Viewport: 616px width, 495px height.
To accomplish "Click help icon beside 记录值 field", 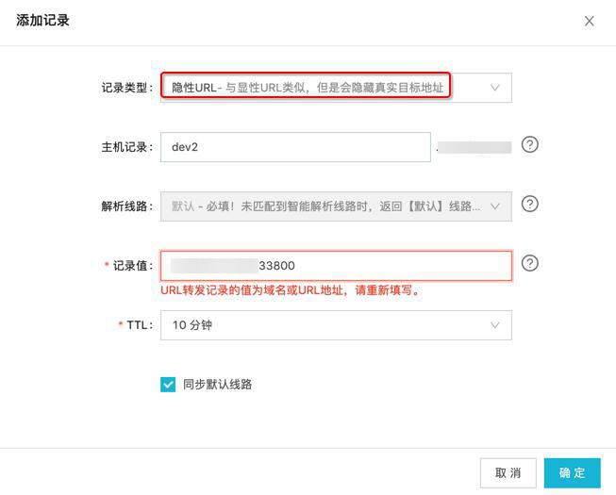I will point(529,264).
